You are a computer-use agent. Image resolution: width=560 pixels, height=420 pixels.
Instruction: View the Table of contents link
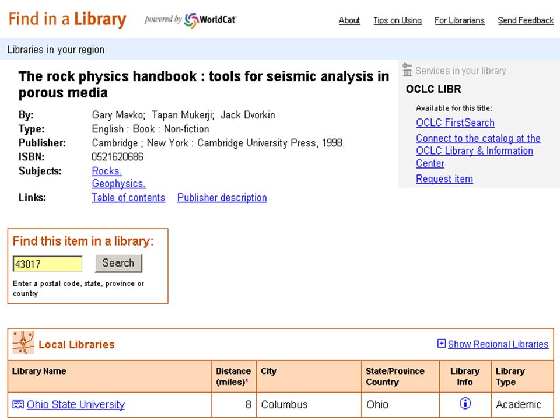[128, 198]
